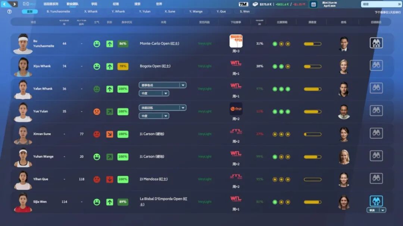Click Bu Yunchaomeite's binoculars scouting icon
This screenshot has width=403, height=226.
tap(376, 43)
